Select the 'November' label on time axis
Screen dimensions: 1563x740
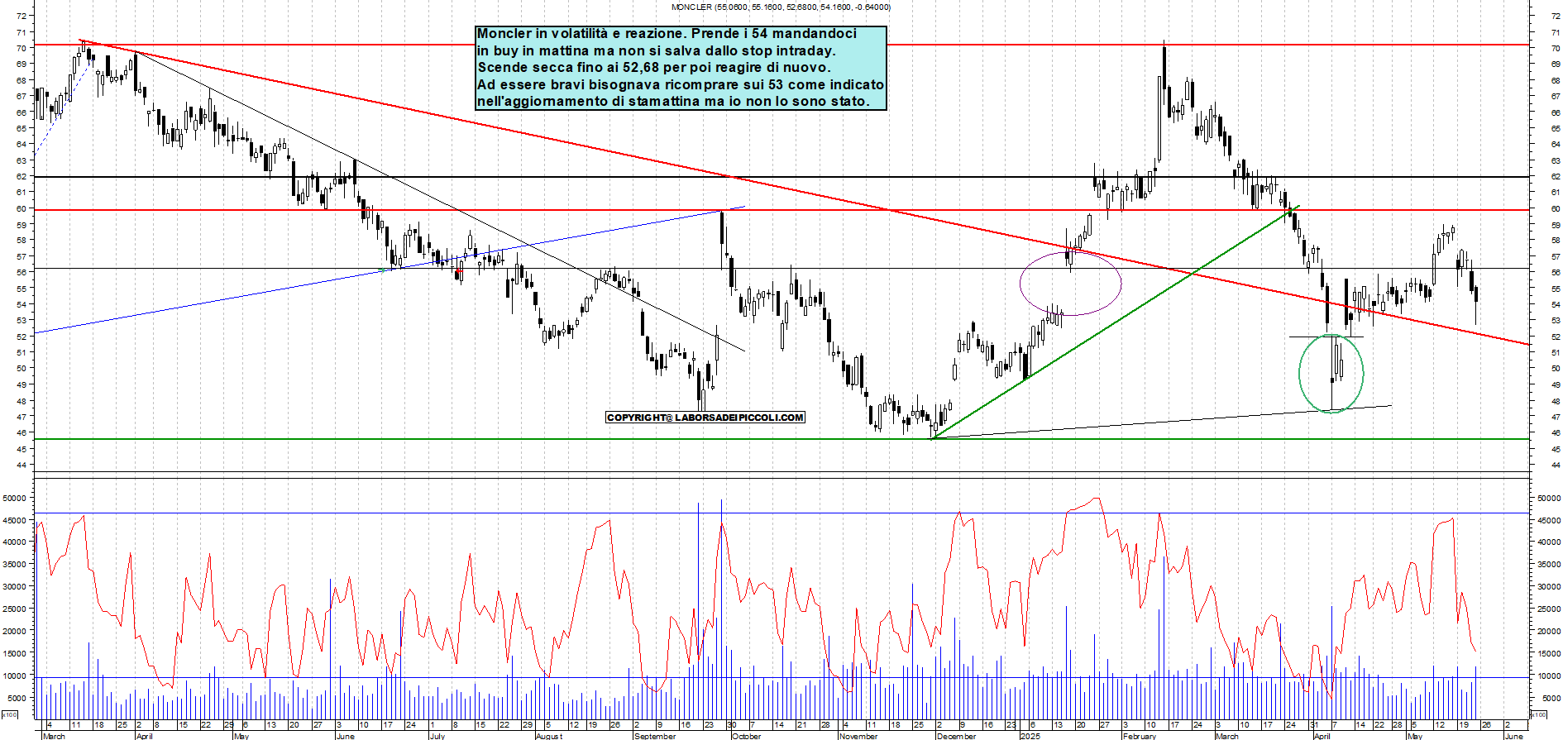point(858,736)
